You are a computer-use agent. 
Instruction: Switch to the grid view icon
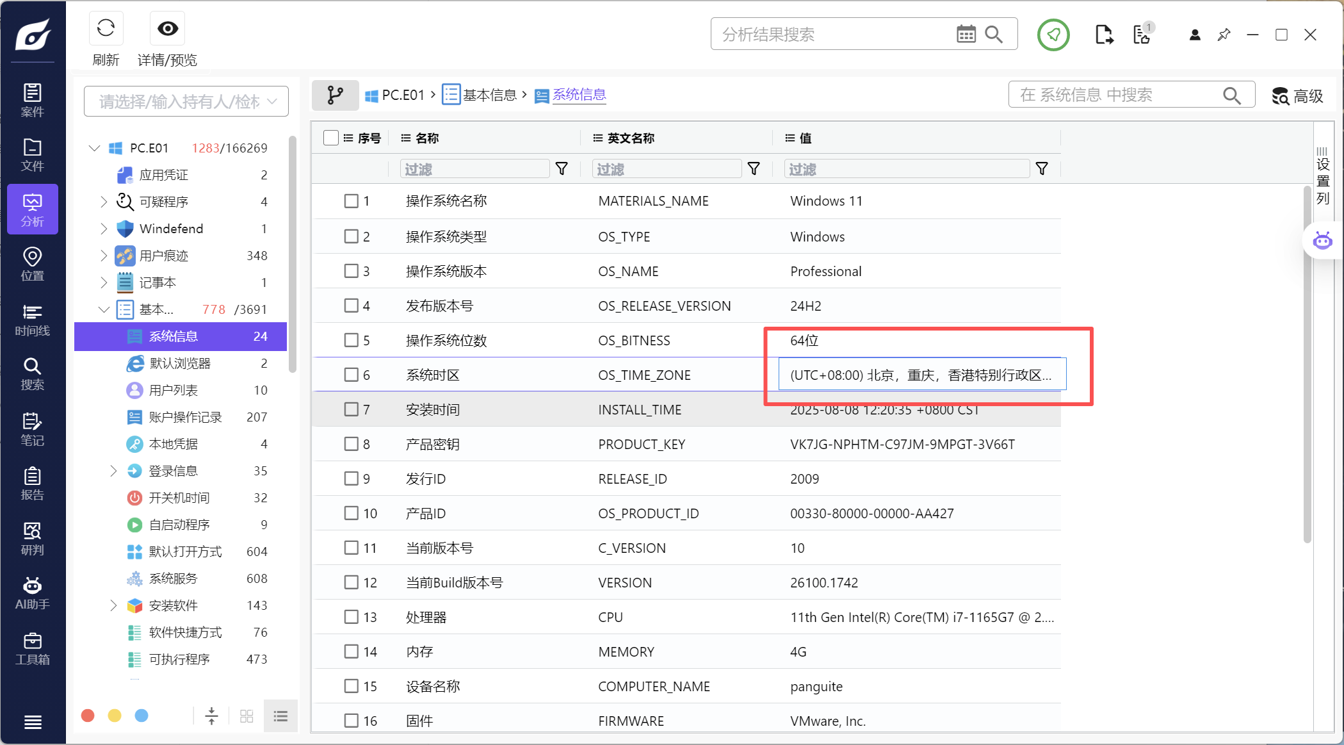(x=247, y=716)
